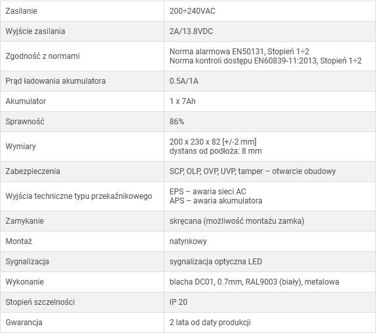This screenshot has height=333, width=376.
Task: Click the Wyjście zasilania row label
Action: [x=35, y=31]
